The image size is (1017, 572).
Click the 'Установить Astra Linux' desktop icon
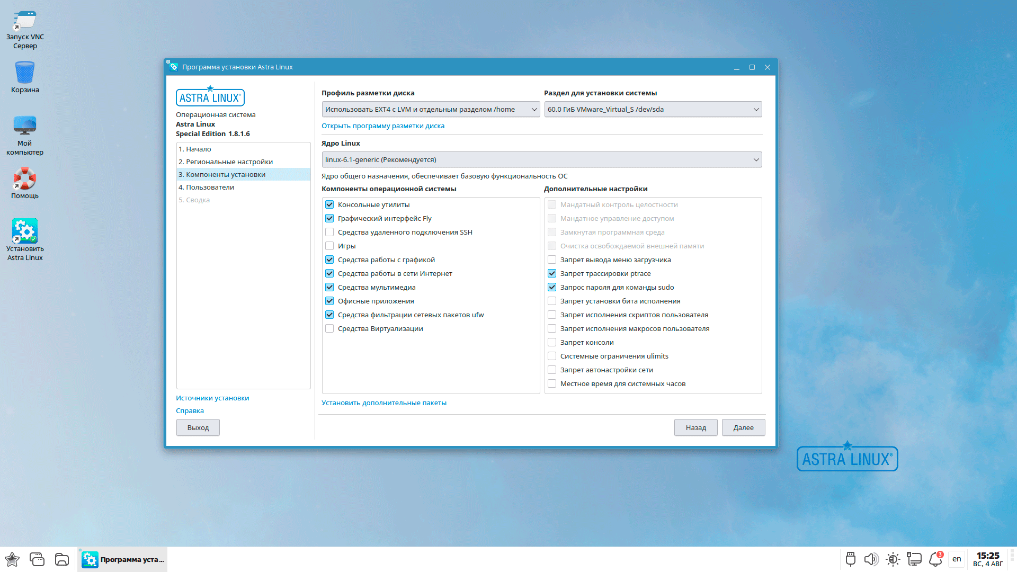tap(25, 231)
